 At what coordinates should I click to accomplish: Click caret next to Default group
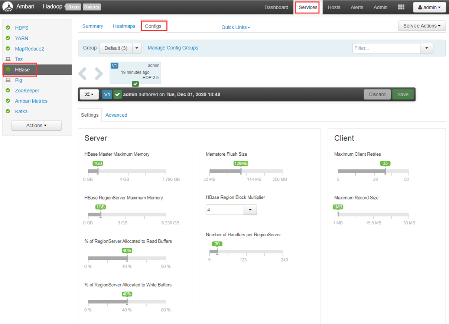click(137, 48)
